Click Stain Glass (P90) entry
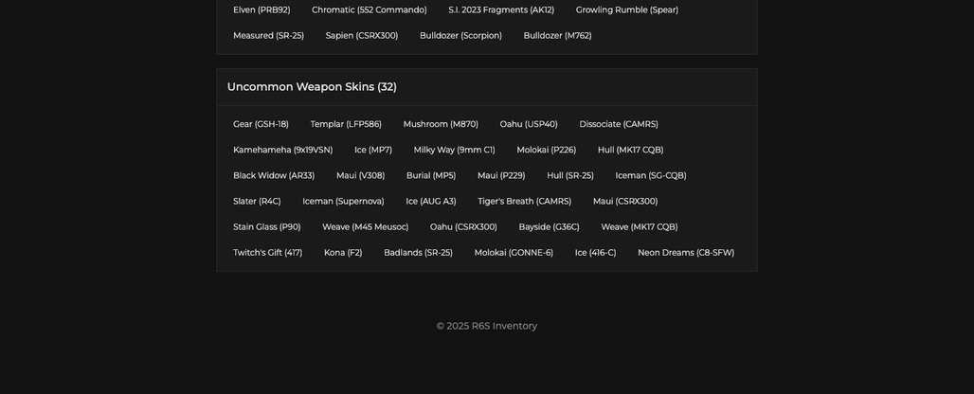The width and height of the screenshot is (974, 394). coord(267,227)
